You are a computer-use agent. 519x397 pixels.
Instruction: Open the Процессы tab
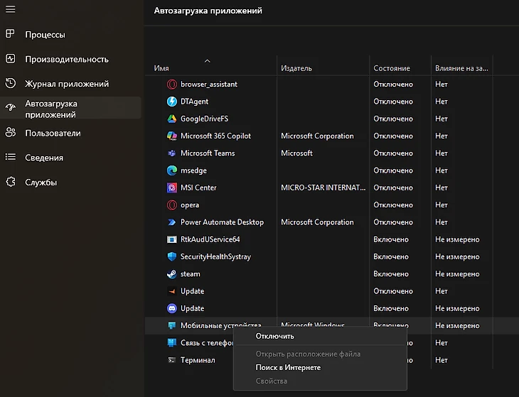[x=45, y=35]
